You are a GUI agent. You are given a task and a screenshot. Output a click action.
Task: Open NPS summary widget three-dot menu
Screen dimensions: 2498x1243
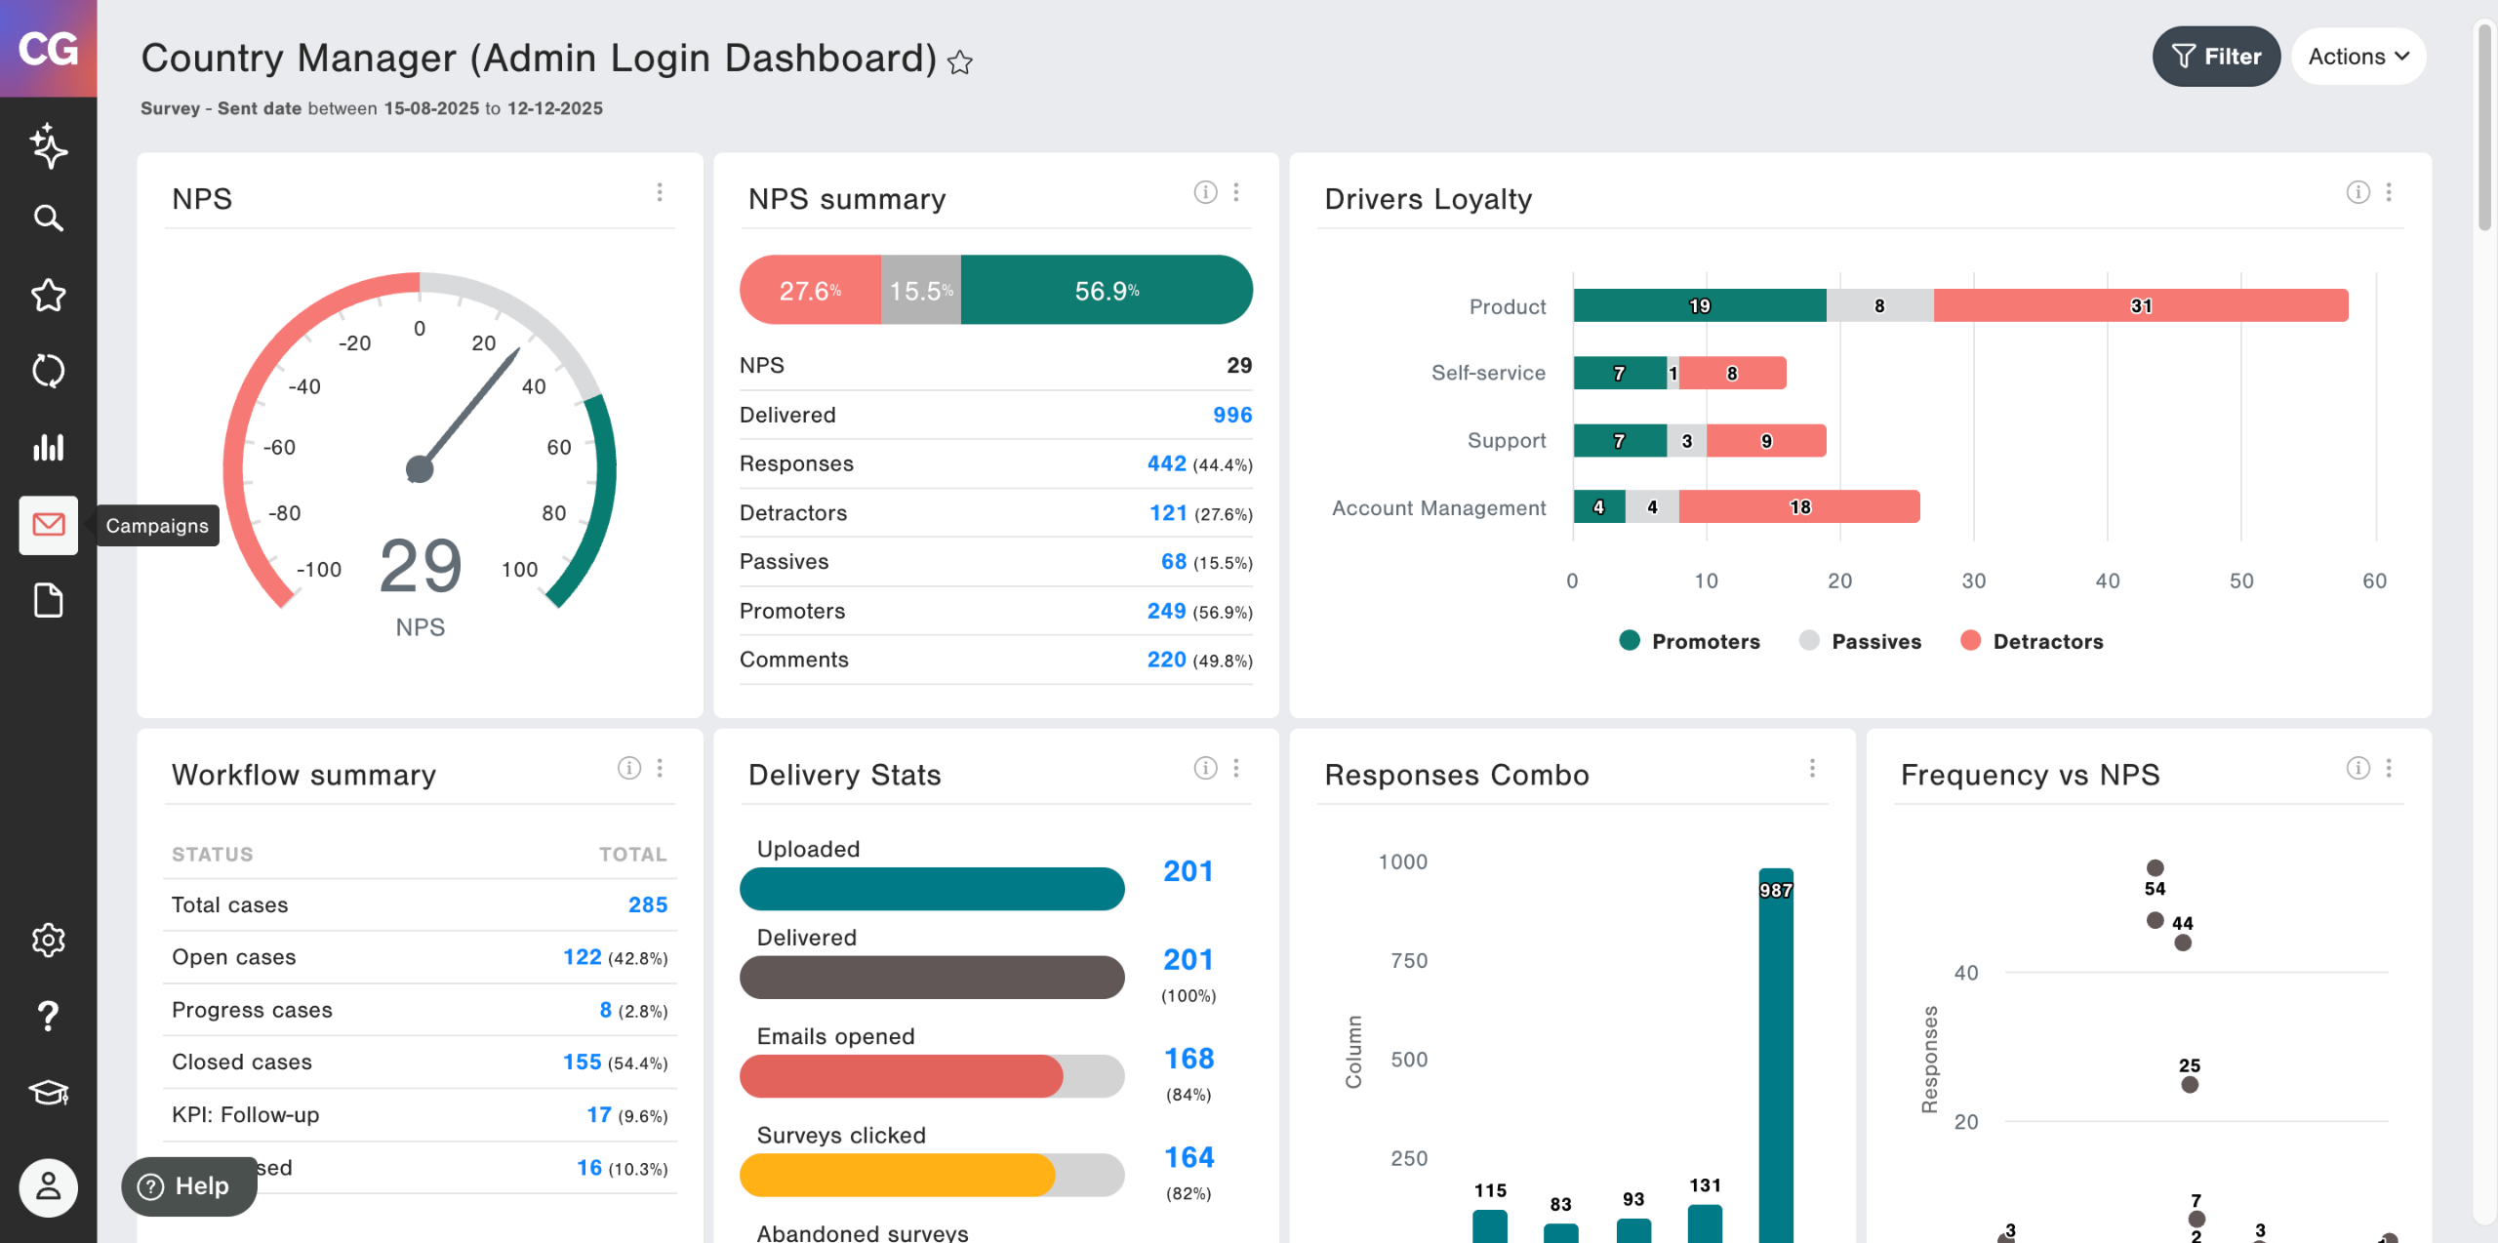click(1236, 192)
